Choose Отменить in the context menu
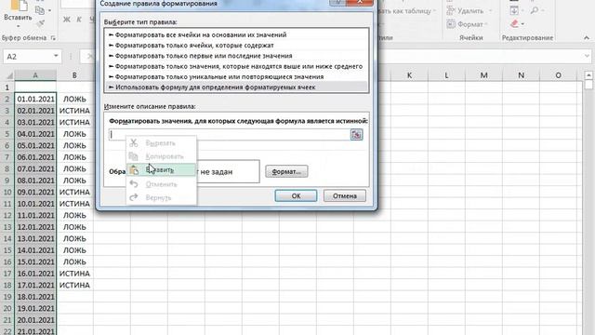The width and height of the screenshot is (595, 335). tap(161, 184)
